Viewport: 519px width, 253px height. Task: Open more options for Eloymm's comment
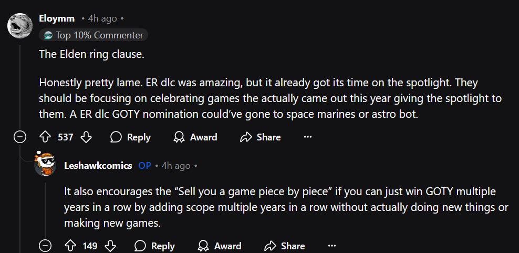click(308, 137)
